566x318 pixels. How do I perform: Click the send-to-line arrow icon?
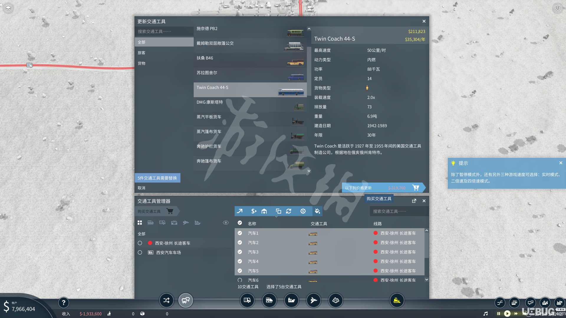pyautogui.click(x=240, y=211)
